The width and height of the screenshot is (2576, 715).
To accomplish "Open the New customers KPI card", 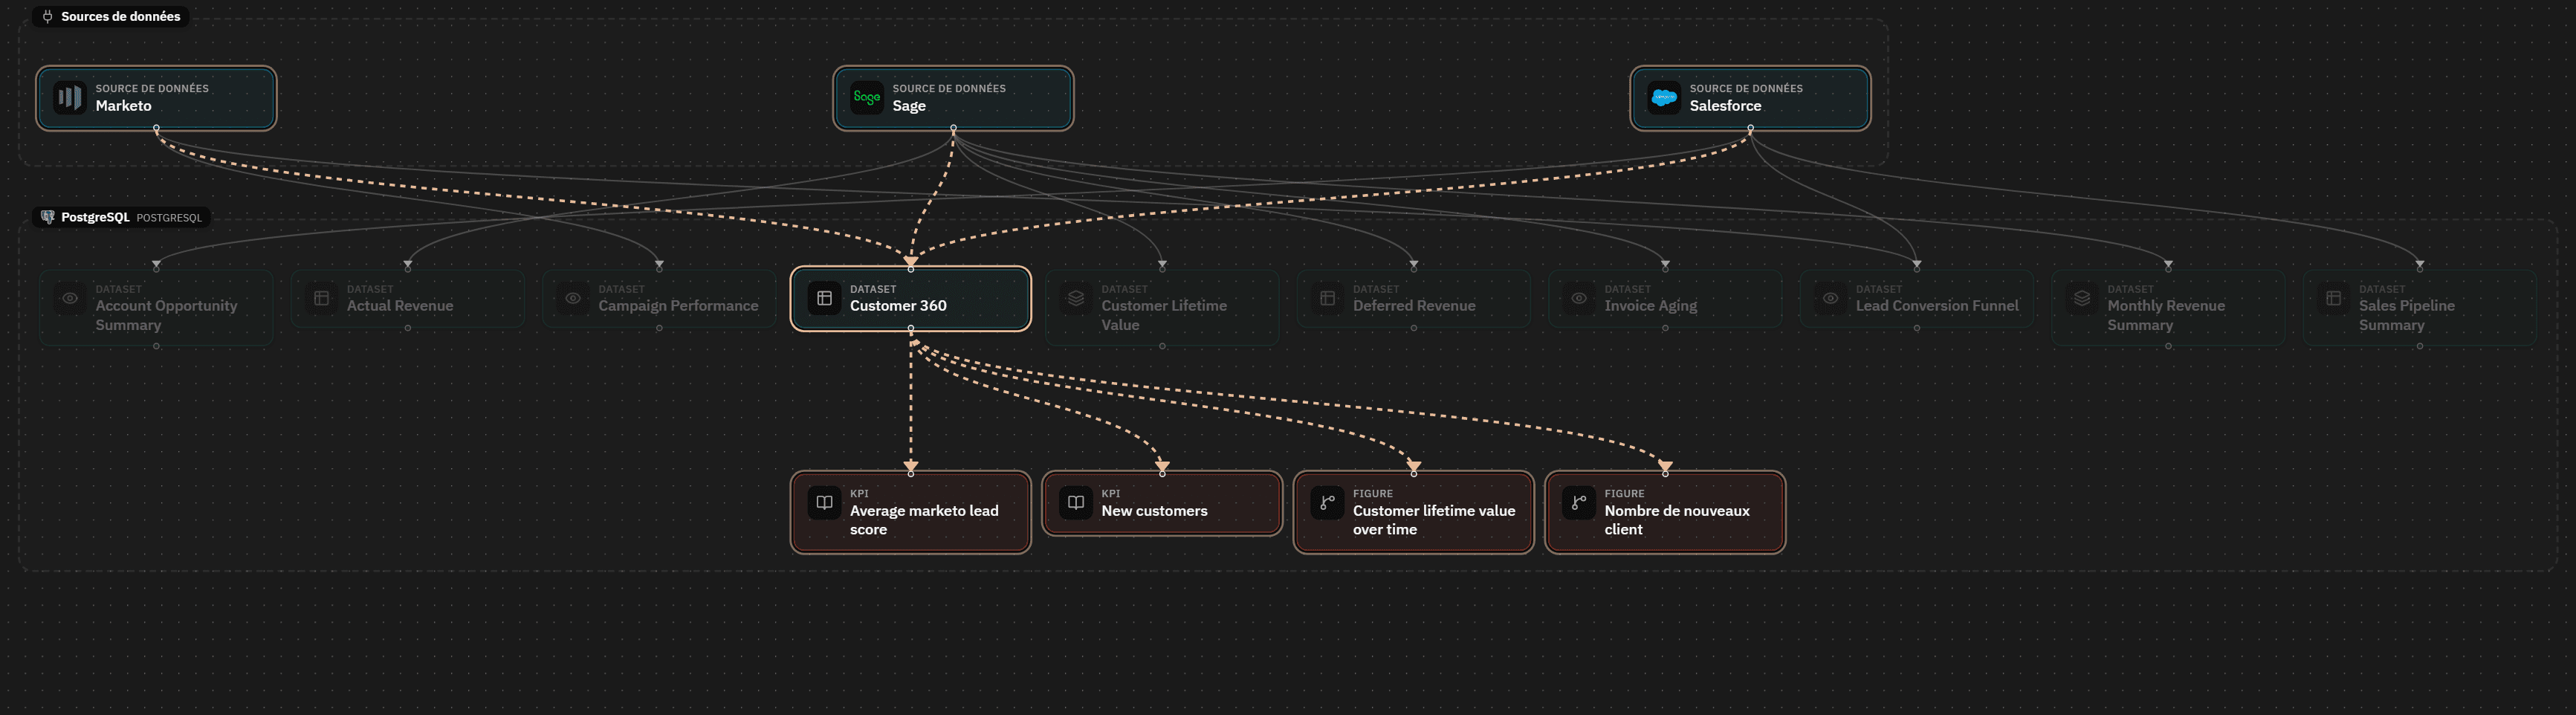I will click(1162, 503).
